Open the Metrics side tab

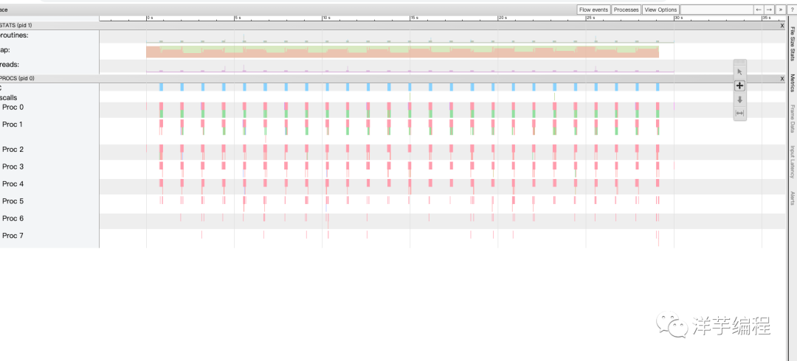coord(793,83)
